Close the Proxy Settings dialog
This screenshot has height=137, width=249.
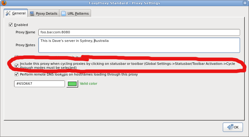[x=245, y=3]
